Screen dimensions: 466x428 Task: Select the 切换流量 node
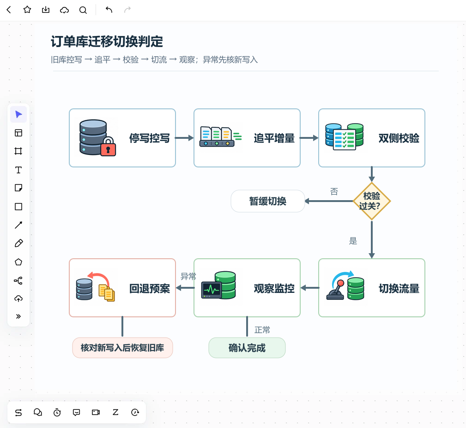tap(372, 288)
